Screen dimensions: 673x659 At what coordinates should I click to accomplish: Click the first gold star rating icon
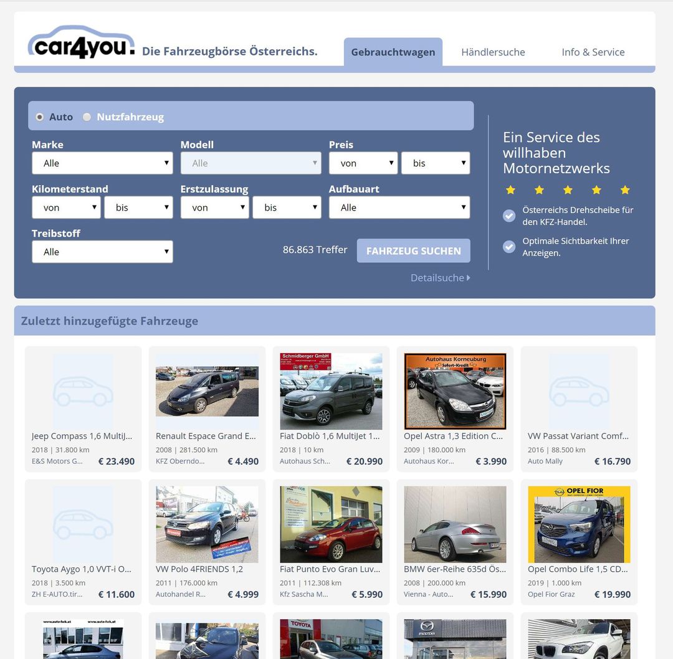[x=510, y=190]
